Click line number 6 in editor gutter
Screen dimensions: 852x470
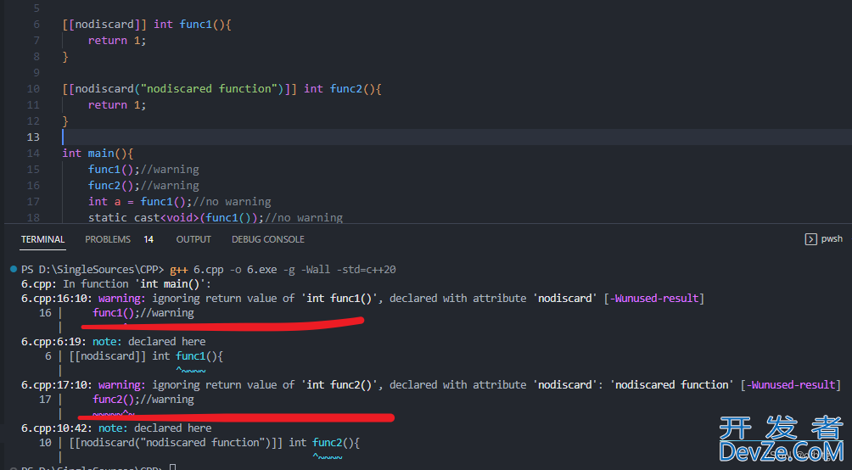[36, 25]
